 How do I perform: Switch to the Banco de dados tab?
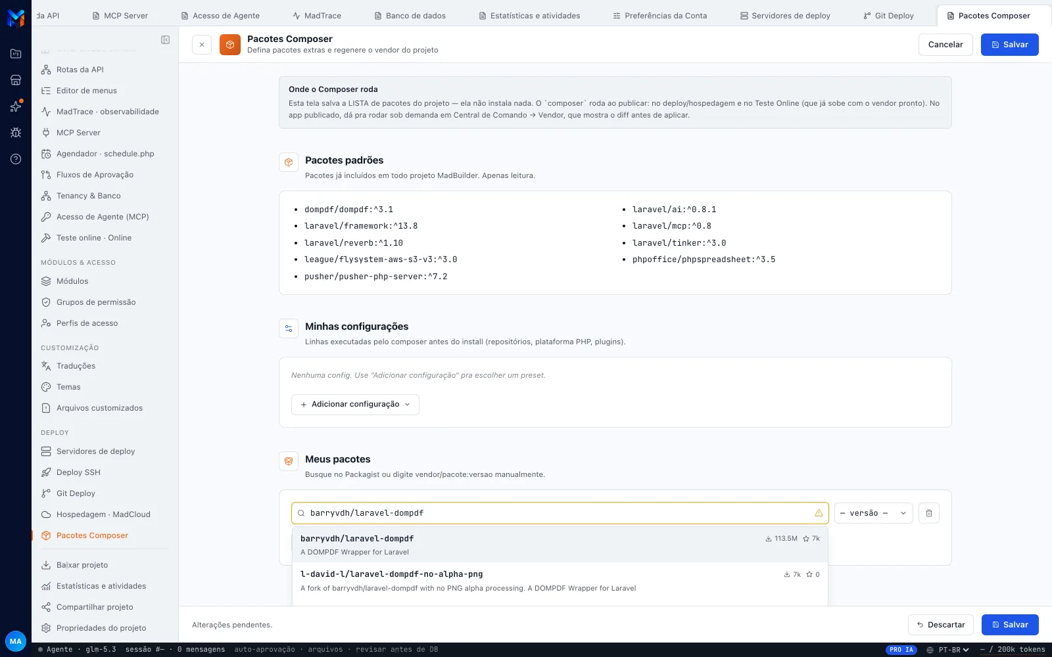410,16
